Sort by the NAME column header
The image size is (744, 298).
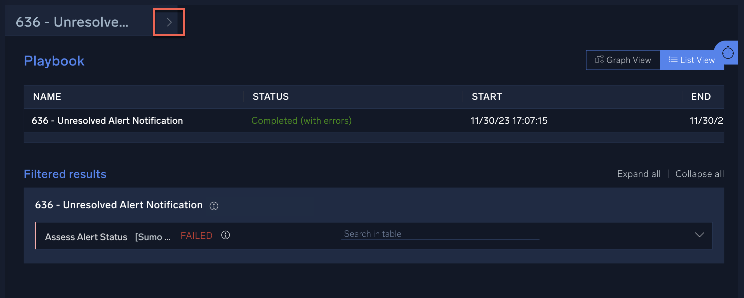47,97
